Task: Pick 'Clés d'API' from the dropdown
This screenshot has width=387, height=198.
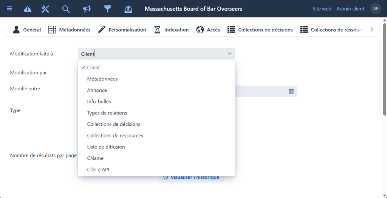Action: click(x=98, y=169)
